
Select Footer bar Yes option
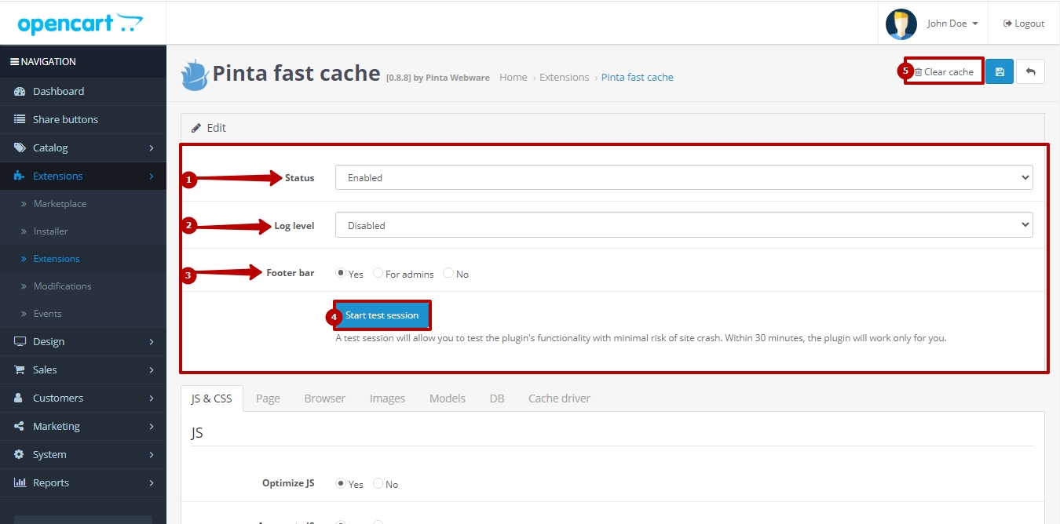[x=341, y=273]
